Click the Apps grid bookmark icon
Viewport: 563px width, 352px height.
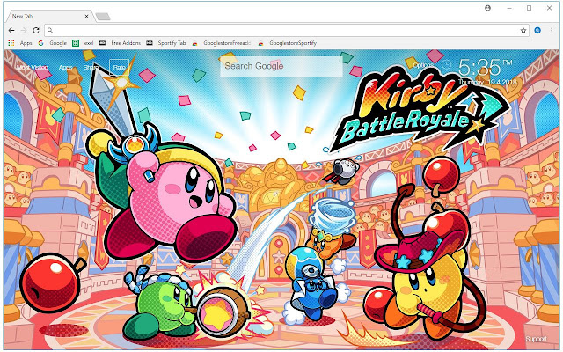pyautogui.click(x=11, y=43)
